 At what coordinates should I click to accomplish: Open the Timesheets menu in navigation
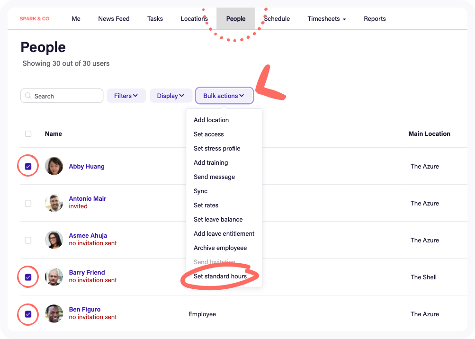click(326, 19)
